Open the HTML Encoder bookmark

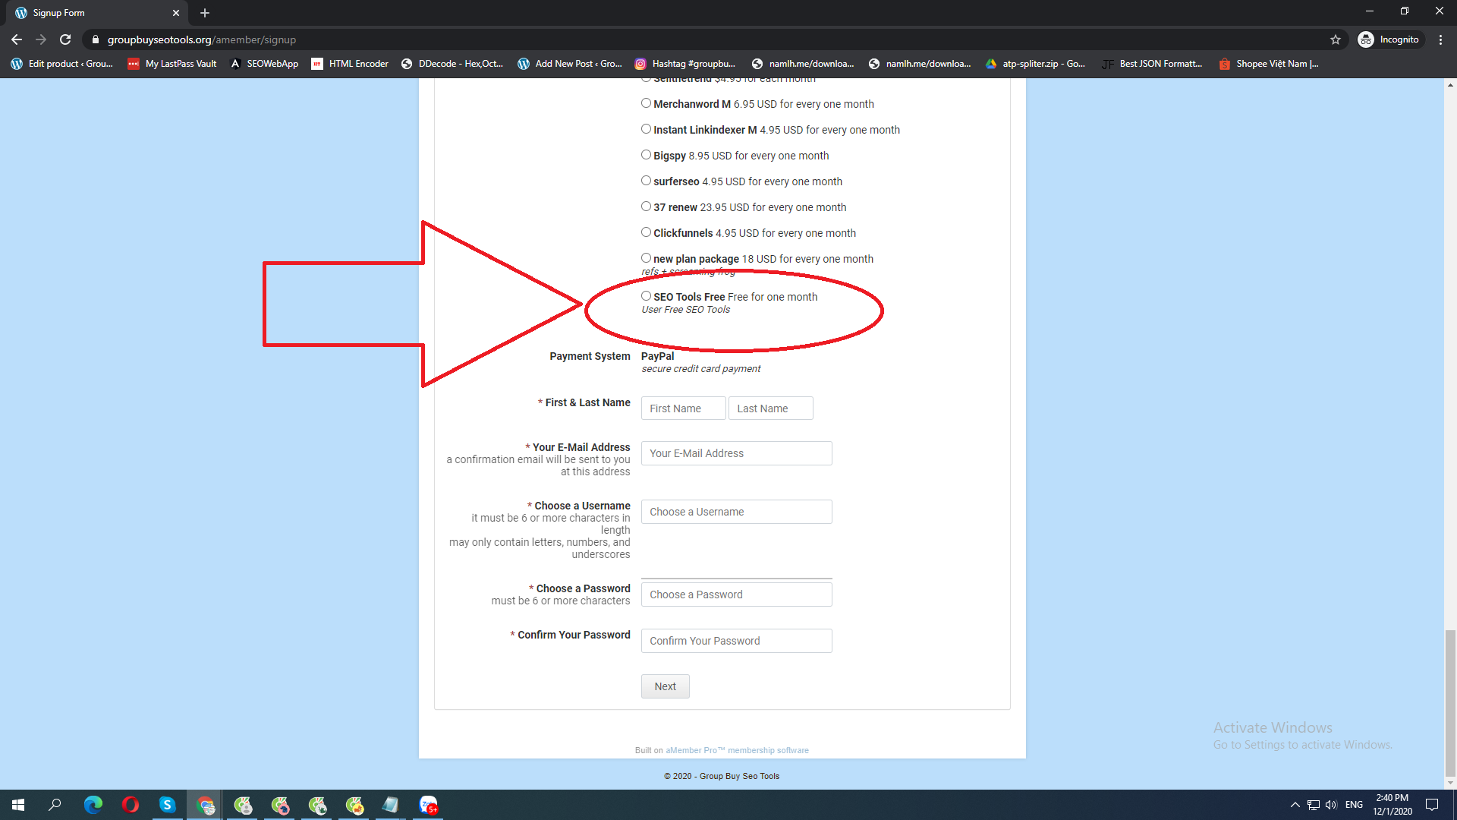point(350,64)
